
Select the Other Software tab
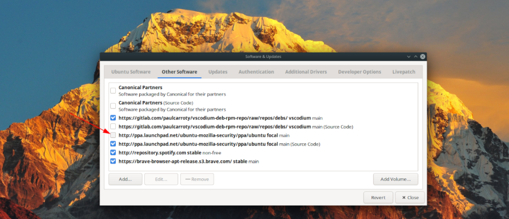(179, 72)
